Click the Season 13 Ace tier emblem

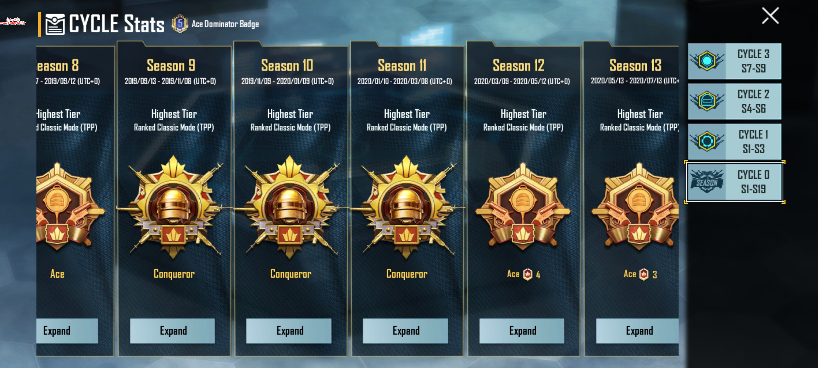point(639,207)
